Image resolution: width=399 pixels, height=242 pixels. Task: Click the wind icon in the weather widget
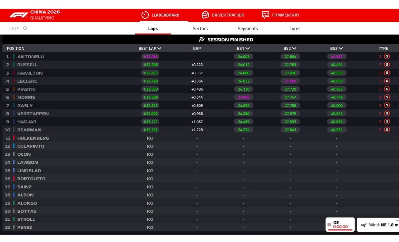coord(364,224)
